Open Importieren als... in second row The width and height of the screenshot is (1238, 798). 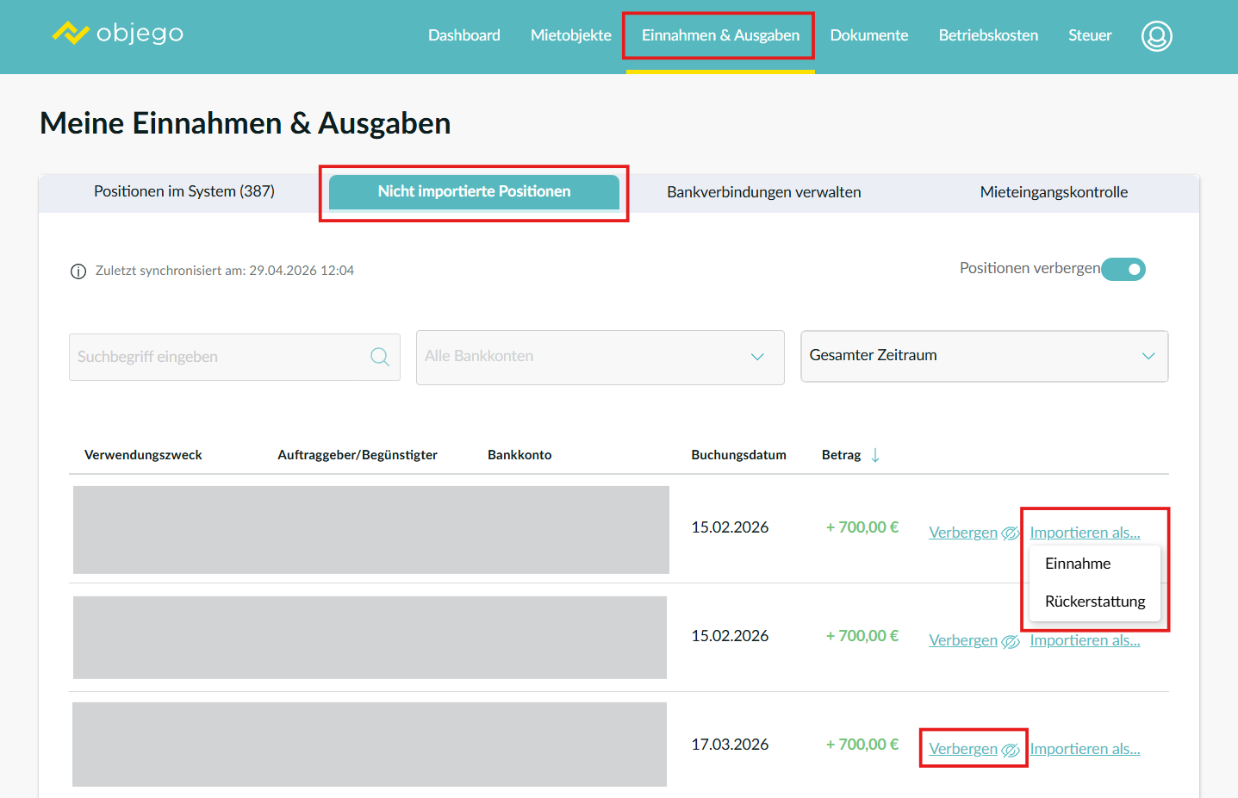tap(1085, 640)
